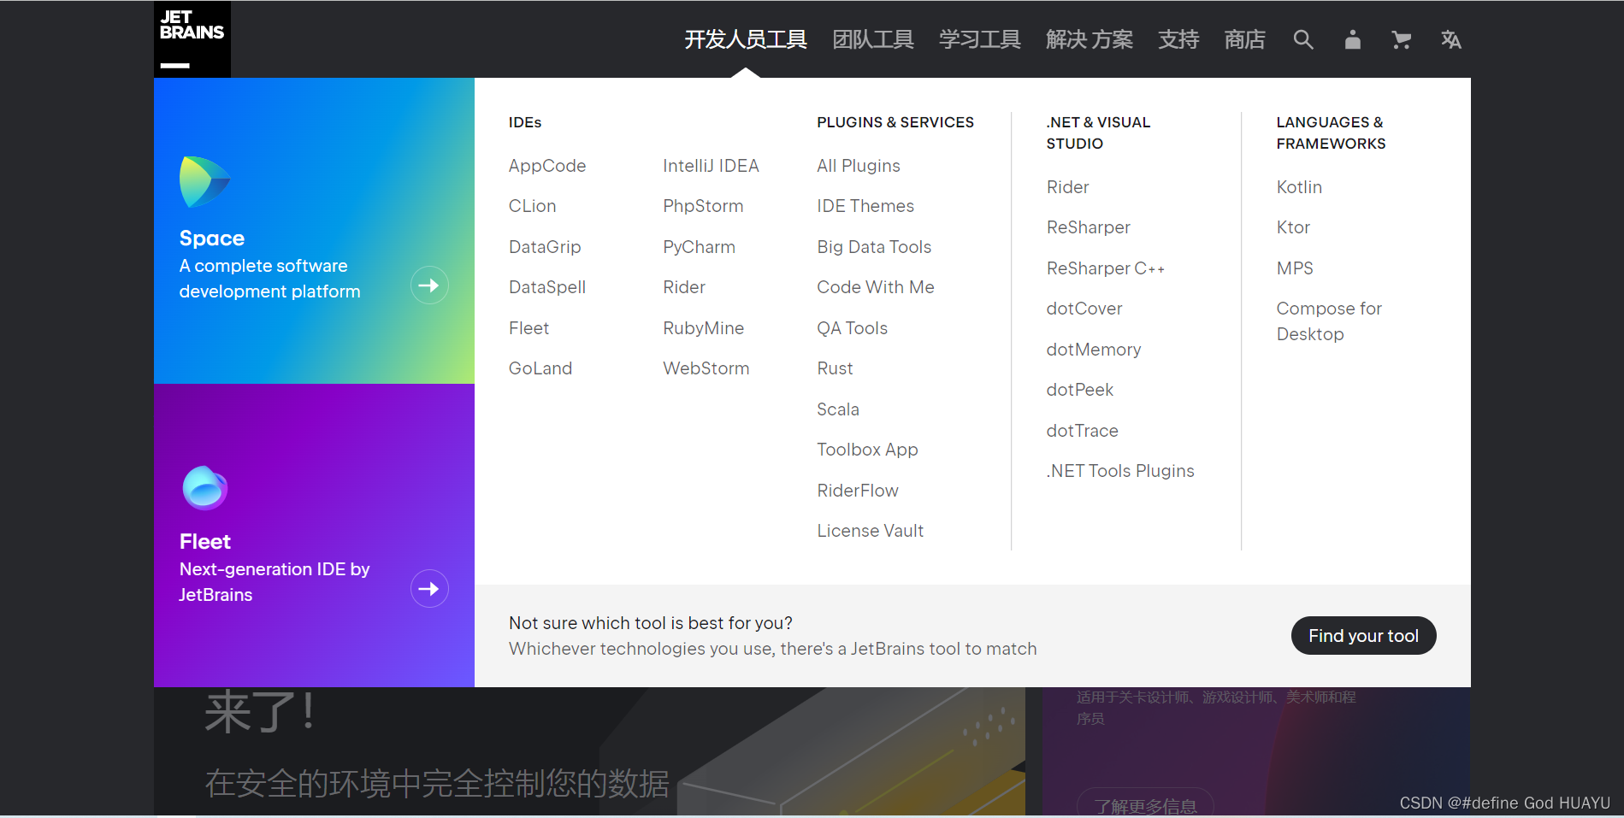Click the arrow button on the Space card
This screenshot has height=818, width=1624.
(429, 285)
